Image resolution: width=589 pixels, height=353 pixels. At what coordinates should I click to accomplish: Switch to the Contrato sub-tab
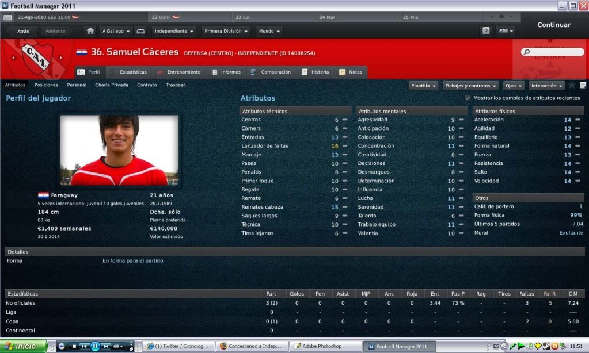[x=147, y=85]
